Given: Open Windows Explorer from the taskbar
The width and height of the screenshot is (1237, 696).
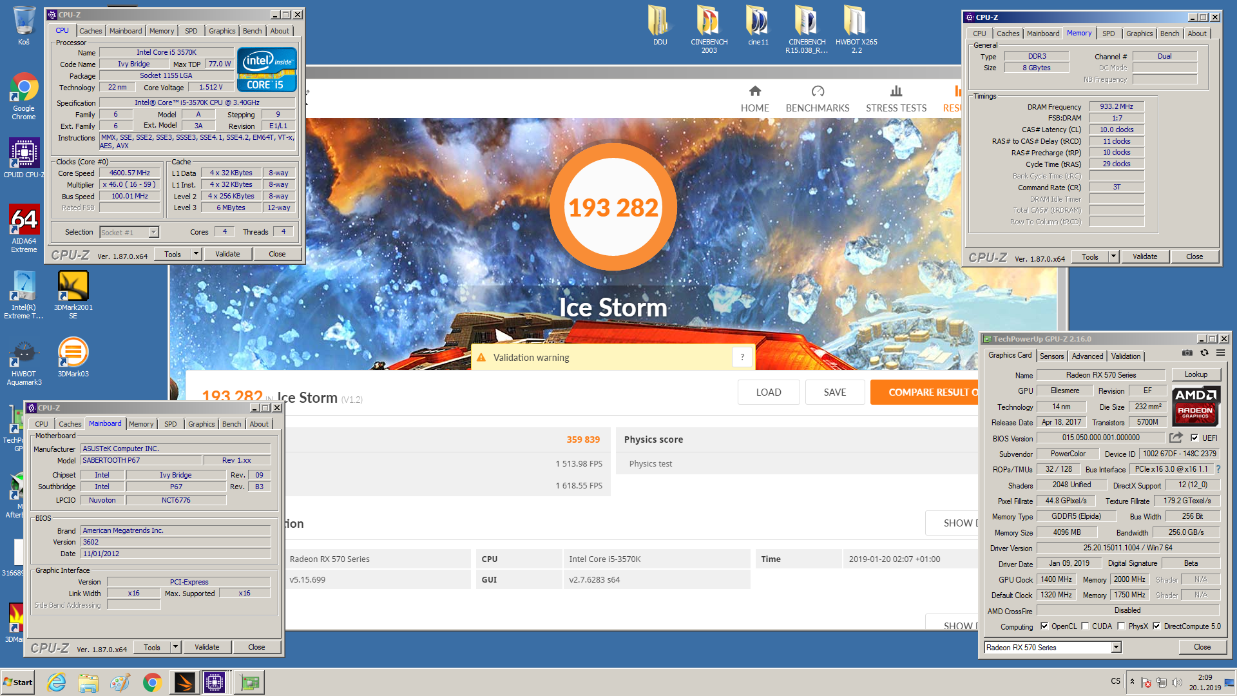Looking at the screenshot, I should coord(88,682).
